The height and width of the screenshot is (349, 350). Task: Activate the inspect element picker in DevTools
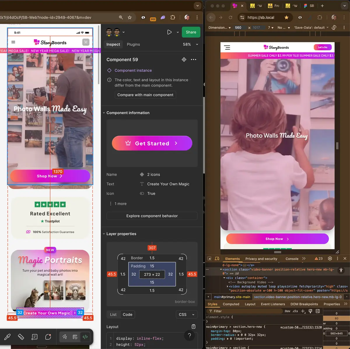(x=209, y=258)
